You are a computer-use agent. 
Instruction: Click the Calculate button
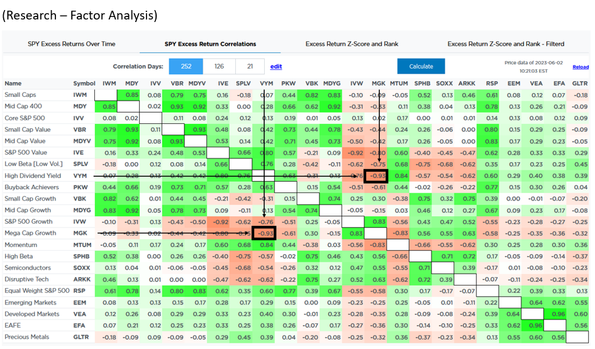tap(421, 67)
